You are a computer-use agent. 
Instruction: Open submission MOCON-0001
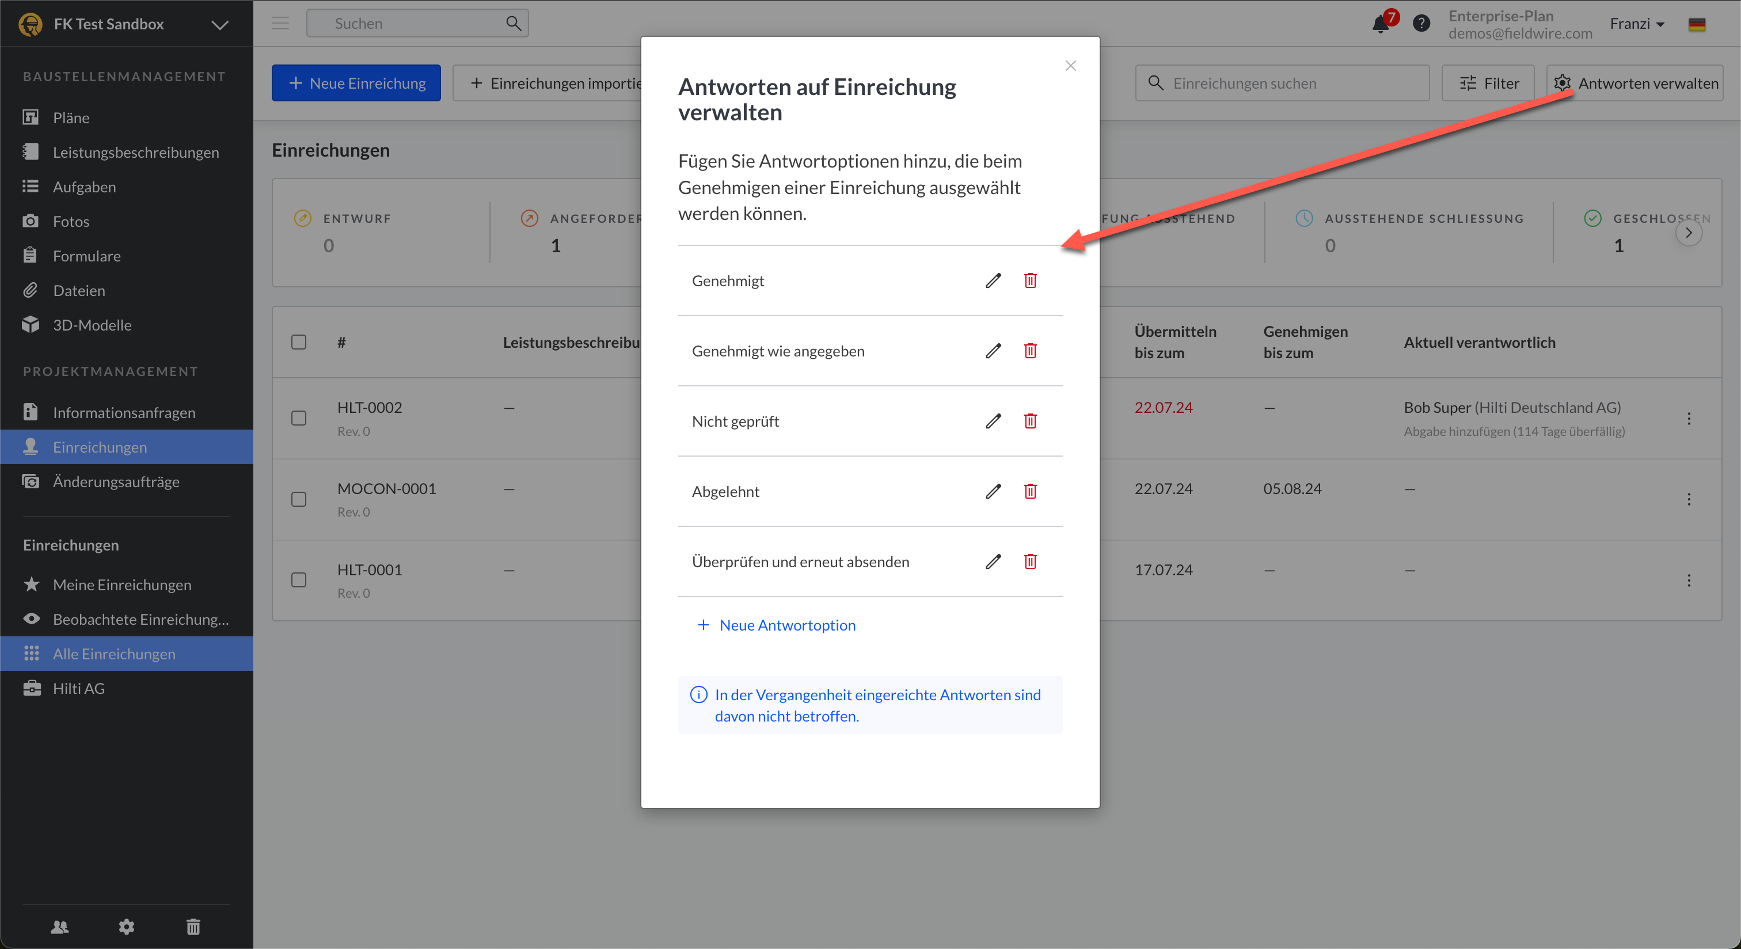[386, 489]
